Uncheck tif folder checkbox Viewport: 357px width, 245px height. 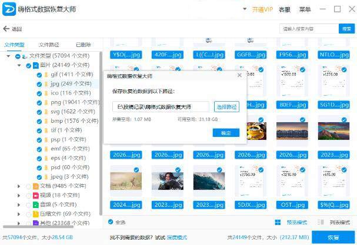tap(39, 131)
